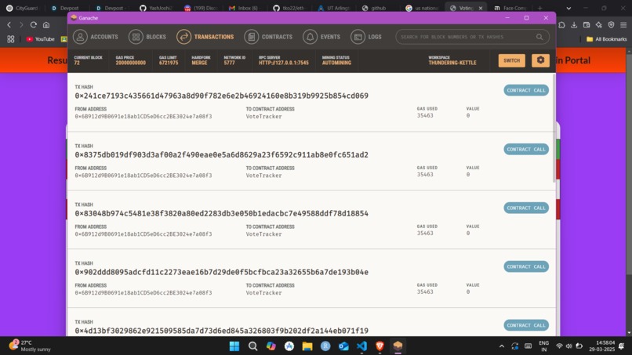
Task: Maximize the Ganache window
Action: tap(526, 18)
